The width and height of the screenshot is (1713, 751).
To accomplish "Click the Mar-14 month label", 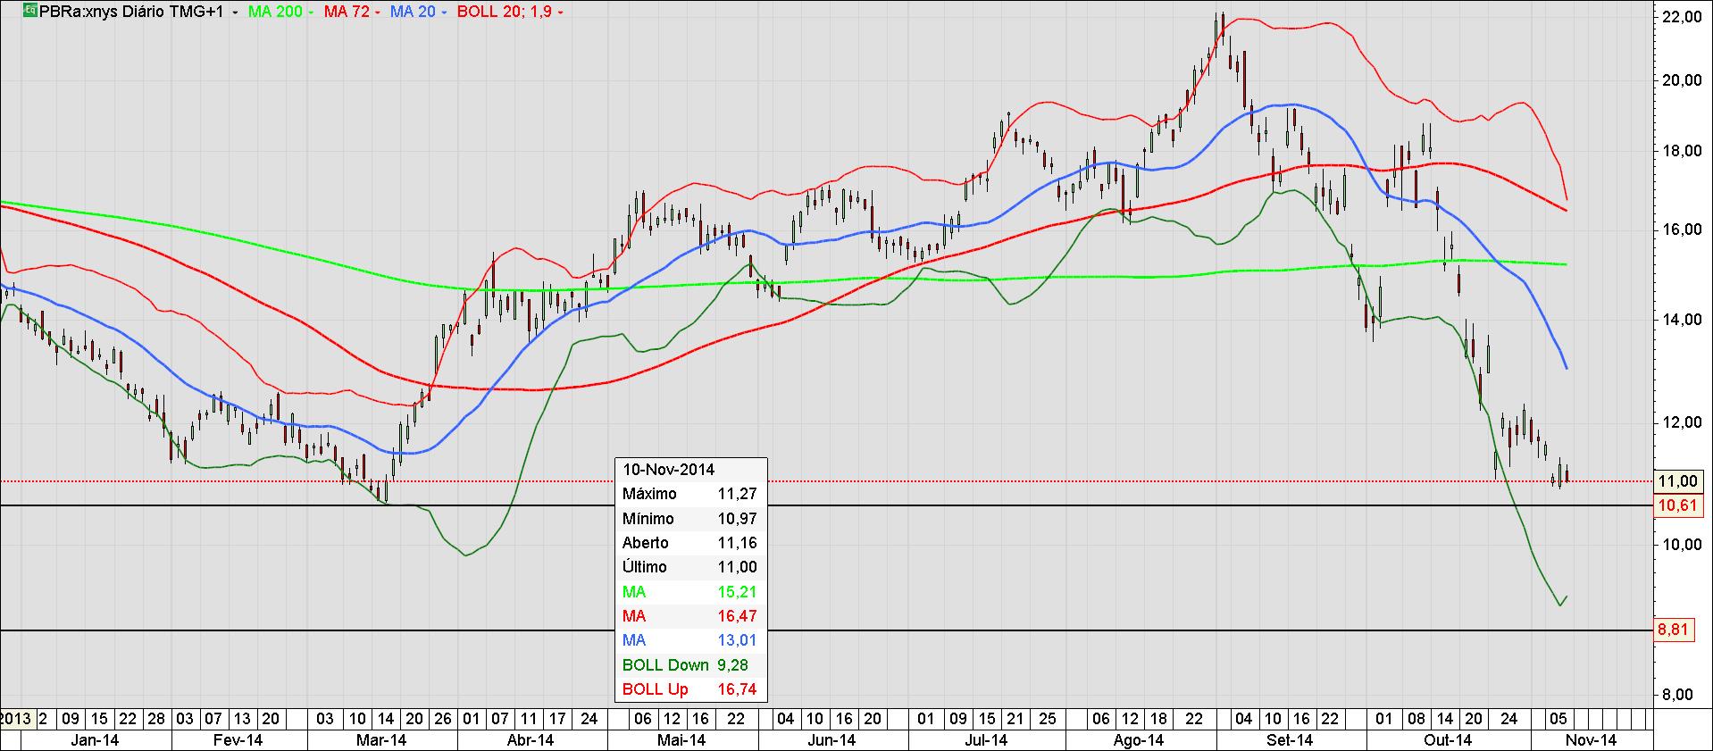I will [382, 740].
